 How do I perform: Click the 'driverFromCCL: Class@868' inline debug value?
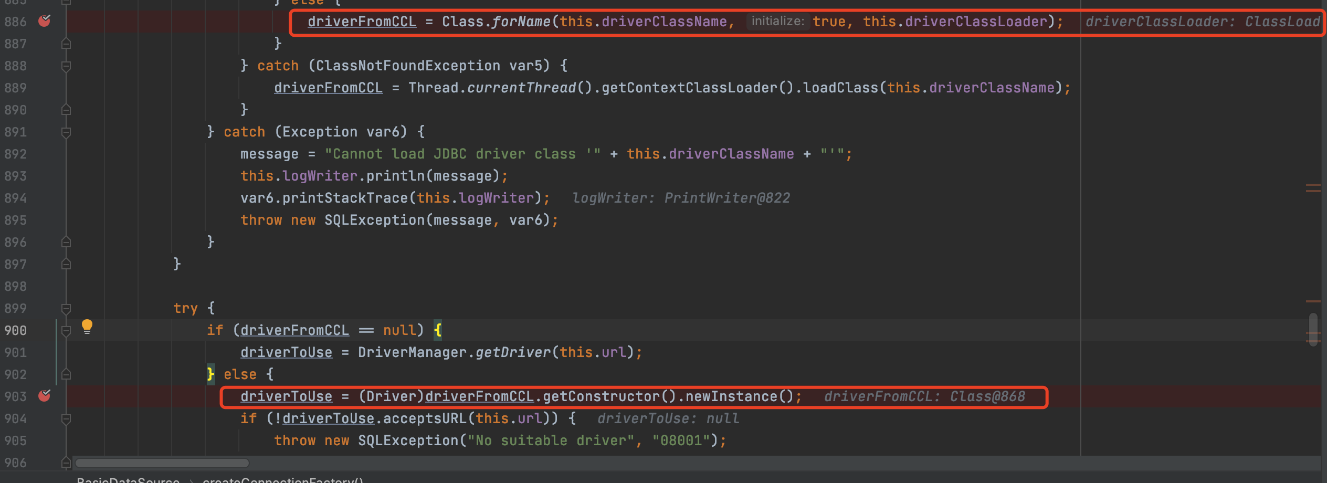pyautogui.click(x=924, y=396)
